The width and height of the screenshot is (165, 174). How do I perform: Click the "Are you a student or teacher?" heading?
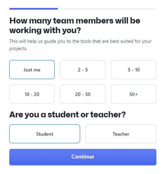tap(67, 115)
